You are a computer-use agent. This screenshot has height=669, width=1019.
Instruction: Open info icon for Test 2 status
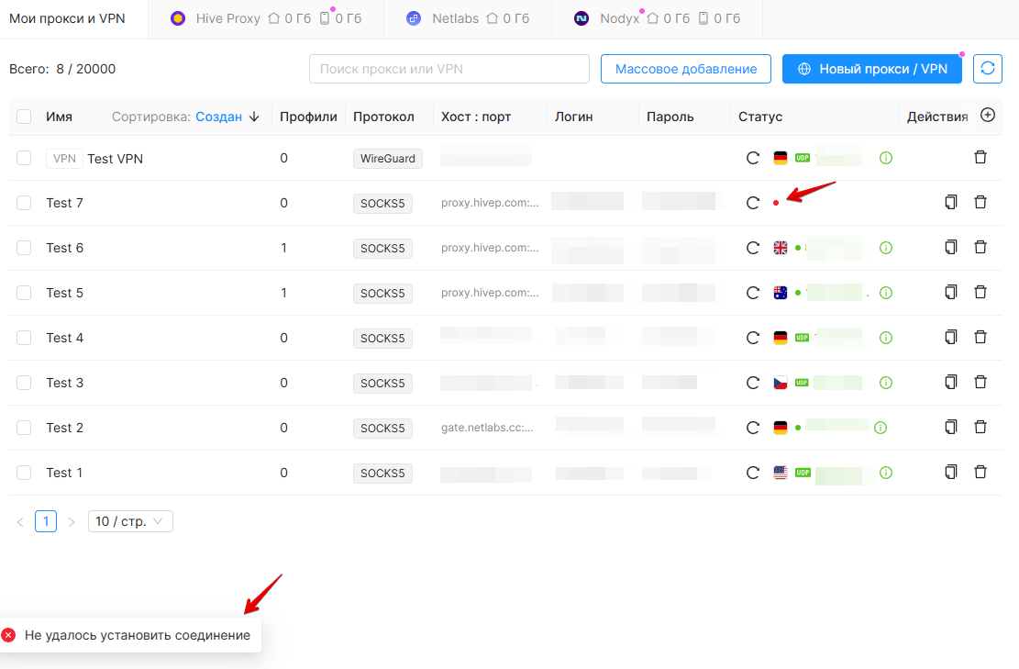click(881, 428)
